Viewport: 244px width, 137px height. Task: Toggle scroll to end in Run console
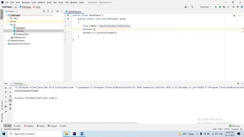pos(10,100)
